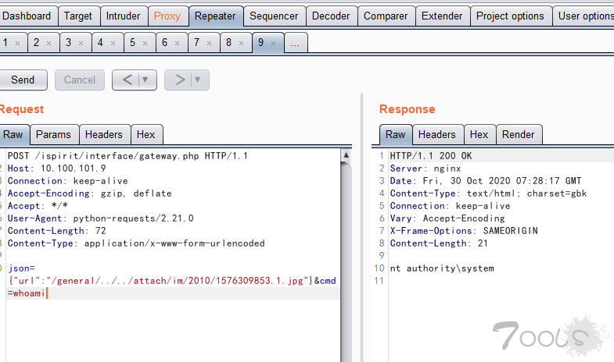Switch Request view to Params
Image resolution: width=614 pixels, height=362 pixels.
point(54,135)
